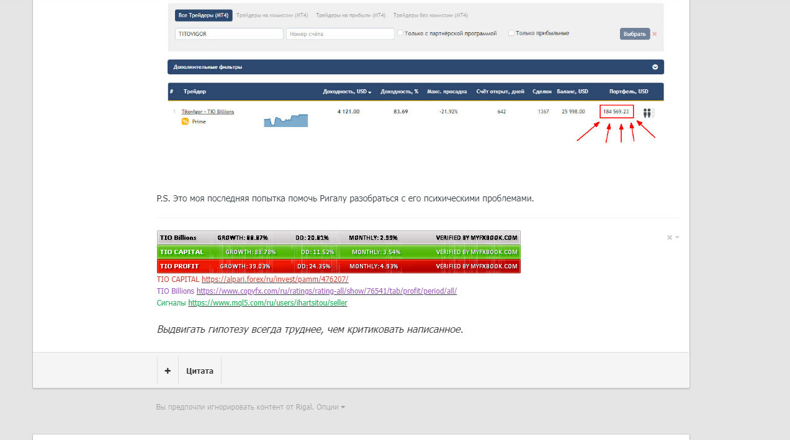Image resolution: width=790 pixels, height=440 pixels.
Task: Open the TitovIgor - TIO Billions trader link
Action: pos(207,112)
